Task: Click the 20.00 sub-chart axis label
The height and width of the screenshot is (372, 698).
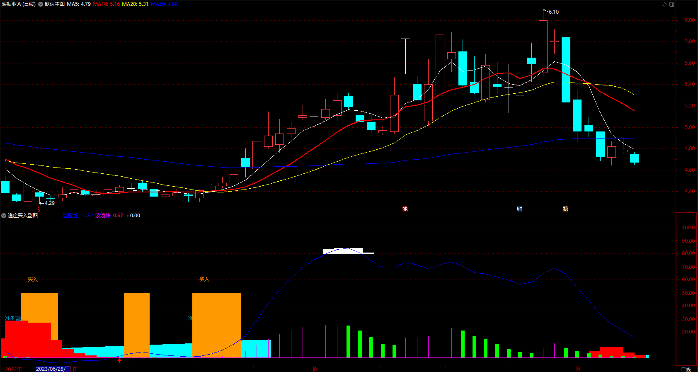Action: click(x=688, y=332)
